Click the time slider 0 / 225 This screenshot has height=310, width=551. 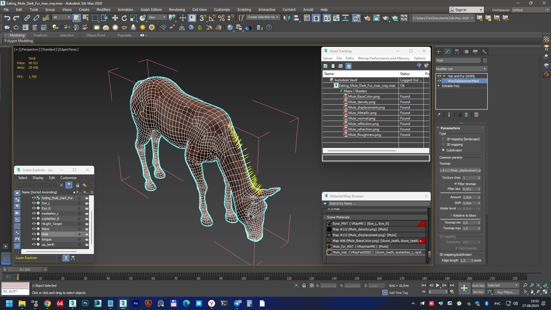[x=25, y=269]
